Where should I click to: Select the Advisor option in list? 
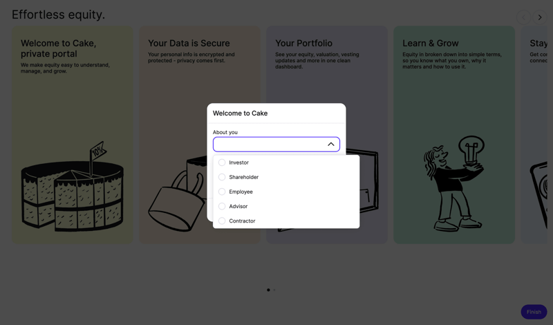coord(238,206)
